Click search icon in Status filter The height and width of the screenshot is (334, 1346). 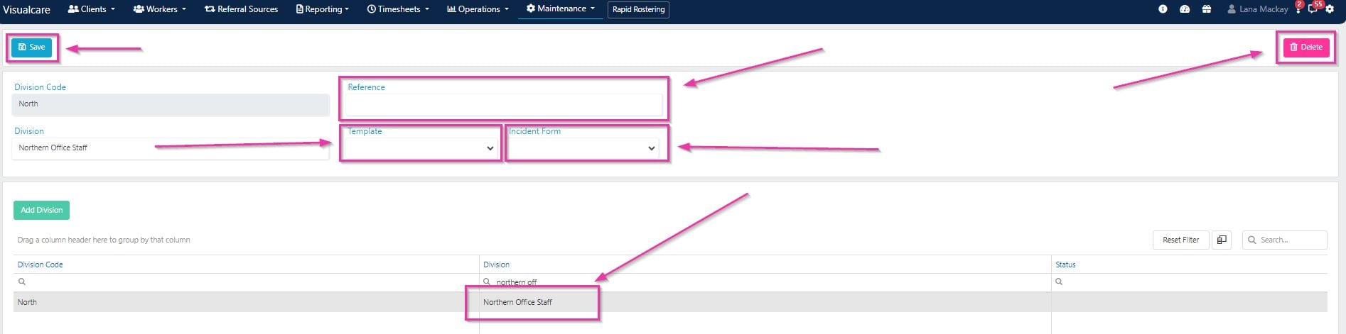point(1059,282)
